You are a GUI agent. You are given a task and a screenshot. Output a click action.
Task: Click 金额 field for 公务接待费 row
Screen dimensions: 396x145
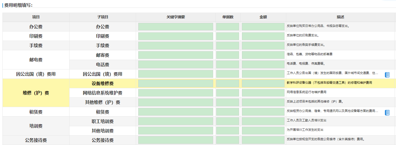tap(263, 140)
